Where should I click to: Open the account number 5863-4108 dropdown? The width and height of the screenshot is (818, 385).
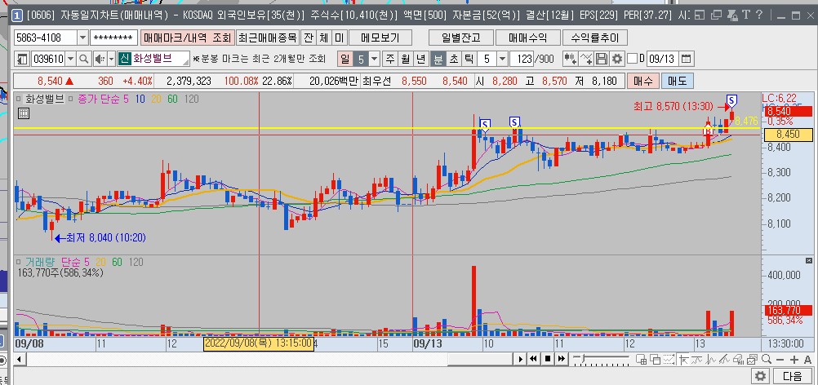(x=82, y=38)
